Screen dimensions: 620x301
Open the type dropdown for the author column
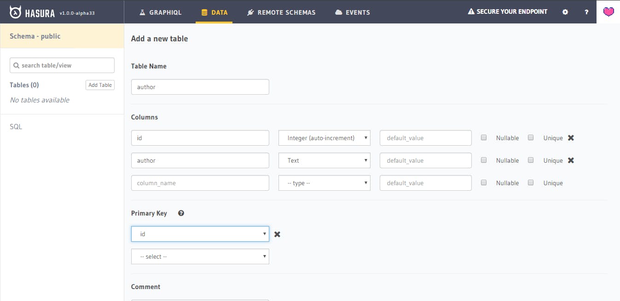click(324, 160)
